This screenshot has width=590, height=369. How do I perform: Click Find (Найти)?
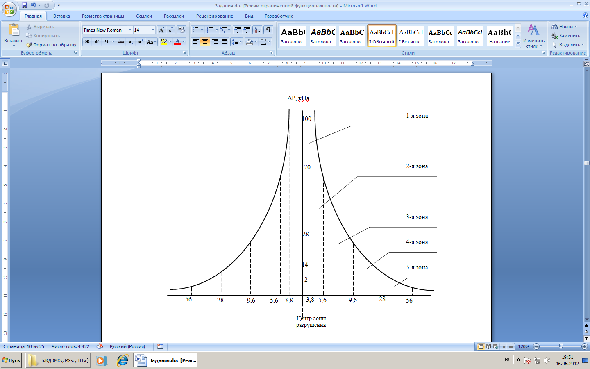click(x=564, y=27)
